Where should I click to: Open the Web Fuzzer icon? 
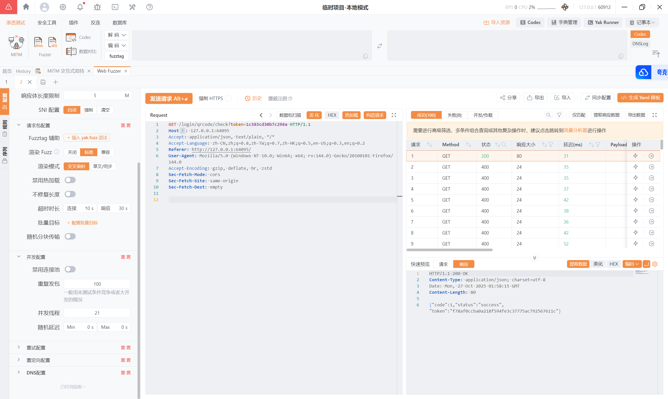38,42
